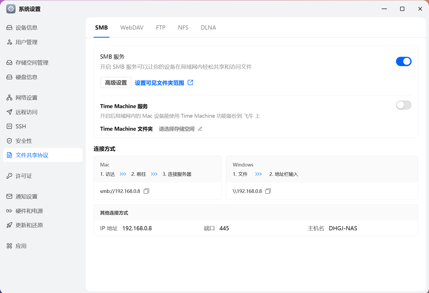Open the visible folder range link
Viewport: 429px width, 293px height.
159,83
